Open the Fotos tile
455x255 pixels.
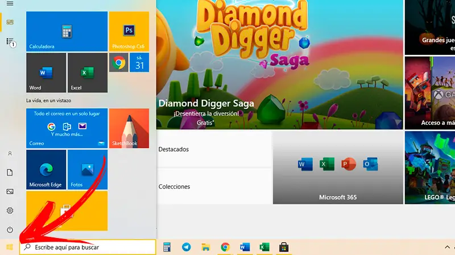[x=88, y=169]
